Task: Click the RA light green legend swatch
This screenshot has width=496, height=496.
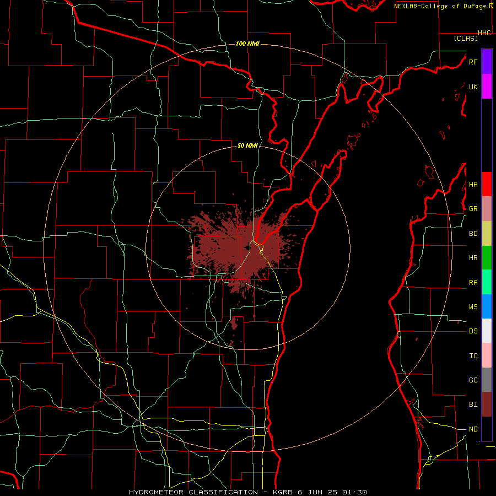Action: coord(487,282)
